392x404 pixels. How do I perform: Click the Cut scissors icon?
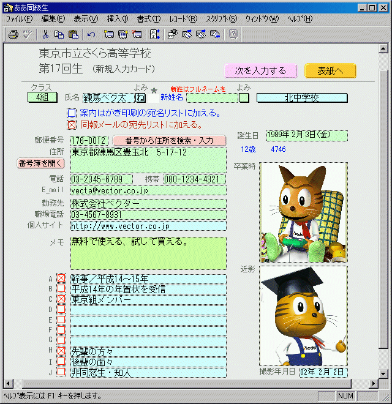pyautogui.click(x=45, y=34)
